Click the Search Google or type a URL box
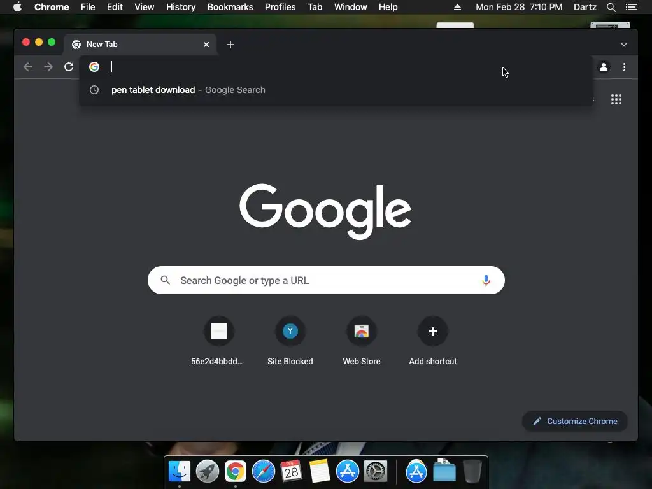This screenshot has height=489, width=652. click(x=326, y=280)
